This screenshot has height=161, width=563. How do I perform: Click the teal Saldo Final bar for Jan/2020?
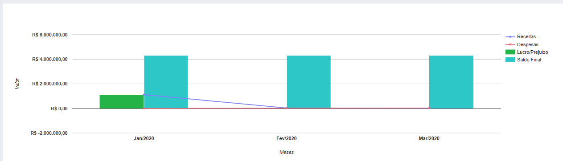[166, 82]
